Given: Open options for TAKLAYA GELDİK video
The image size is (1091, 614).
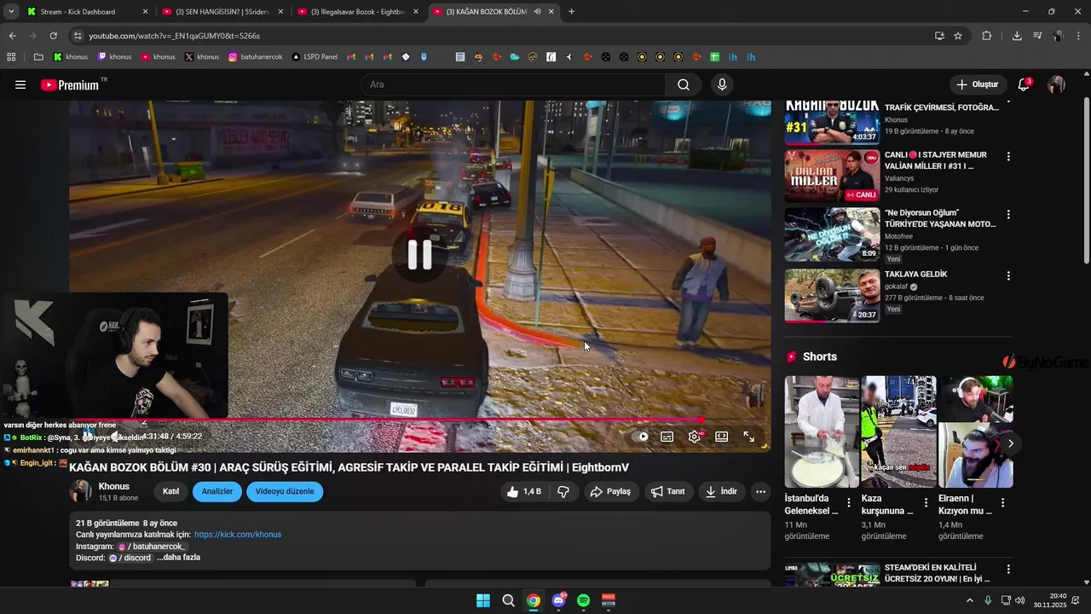Looking at the screenshot, I should (1008, 276).
